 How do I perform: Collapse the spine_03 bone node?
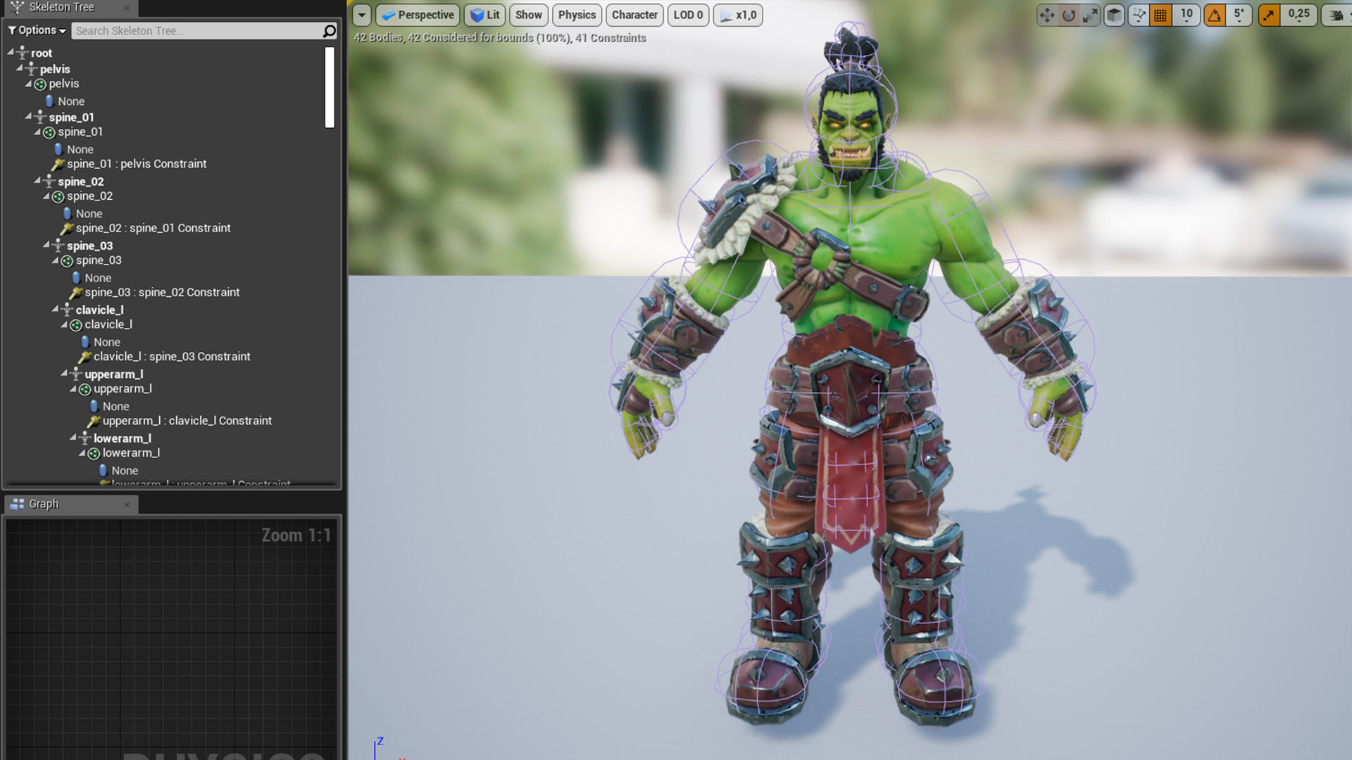[x=46, y=245]
